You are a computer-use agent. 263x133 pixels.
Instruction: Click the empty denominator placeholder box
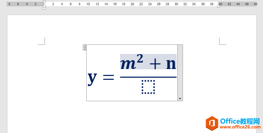[148, 87]
